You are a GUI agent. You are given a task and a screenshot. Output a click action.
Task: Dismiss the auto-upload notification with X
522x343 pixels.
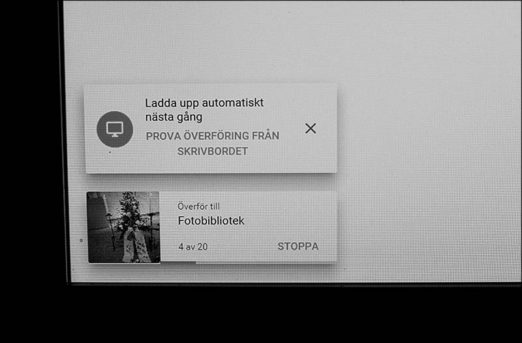point(311,128)
